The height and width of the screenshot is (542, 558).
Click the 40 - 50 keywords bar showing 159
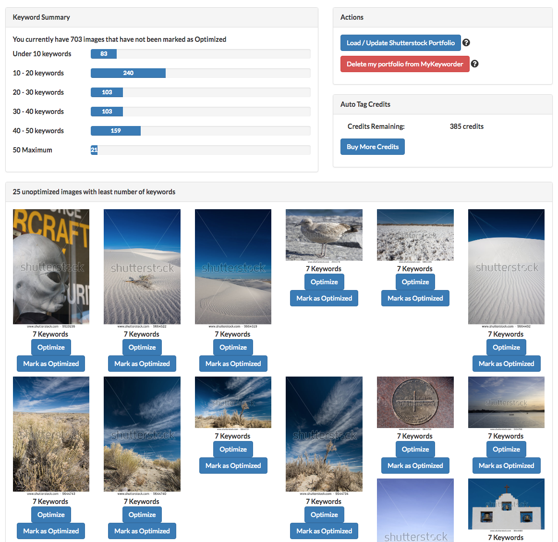coord(116,131)
